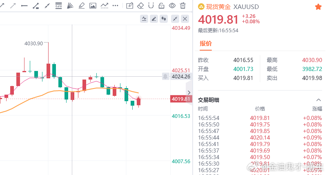Click the 最低 value 3982.72

coord(312,69)
